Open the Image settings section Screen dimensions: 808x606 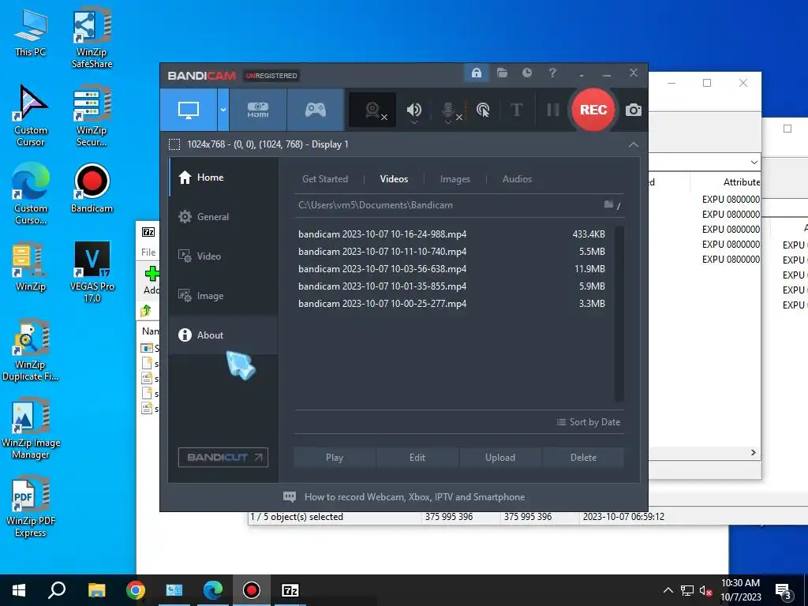click(x=223, y=296)
